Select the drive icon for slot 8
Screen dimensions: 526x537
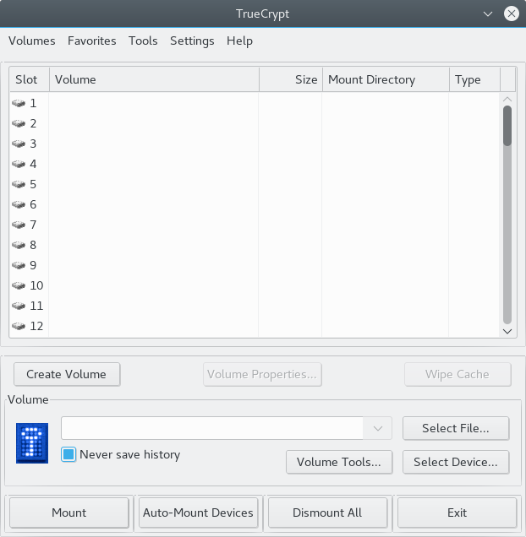pos(19,245)
